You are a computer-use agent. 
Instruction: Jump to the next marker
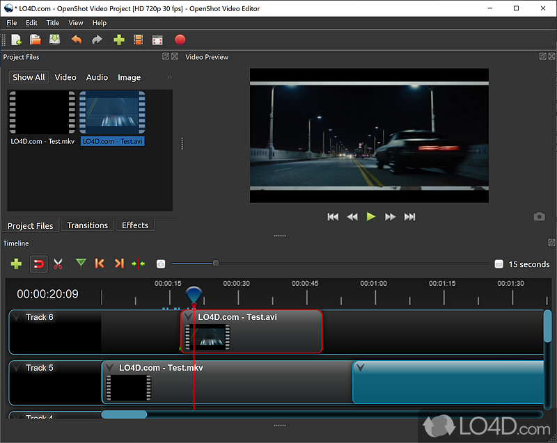coord(118,264)
